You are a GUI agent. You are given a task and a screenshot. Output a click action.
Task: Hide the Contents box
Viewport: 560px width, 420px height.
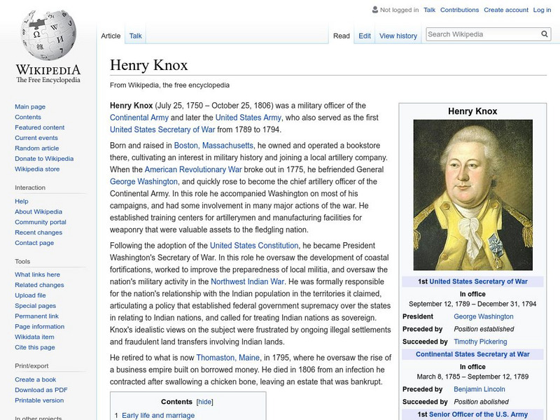pos(204,402)
